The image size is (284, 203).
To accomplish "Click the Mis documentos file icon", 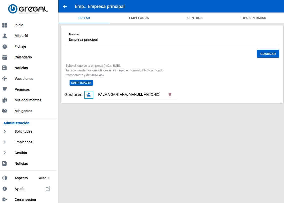I will [5, 100].
